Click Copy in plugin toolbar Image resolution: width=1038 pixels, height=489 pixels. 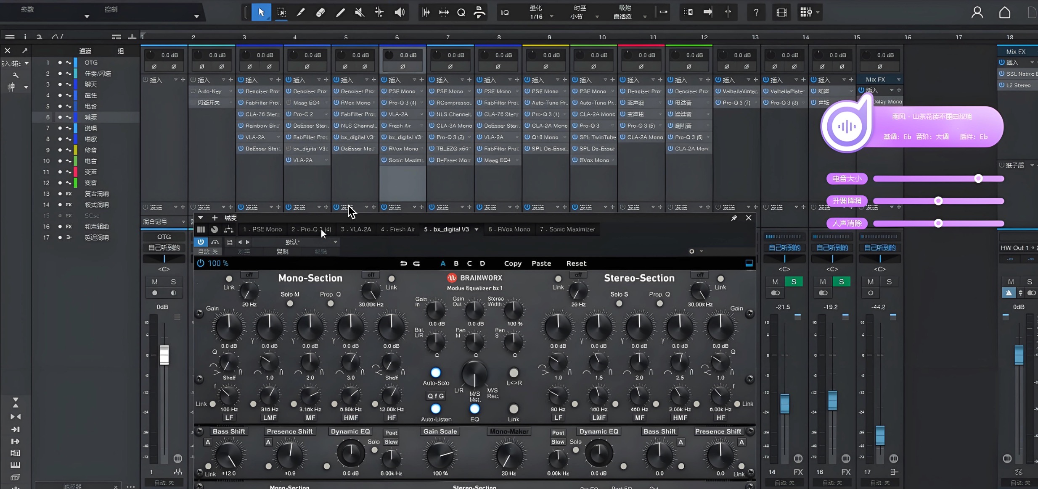click(513, 263)
